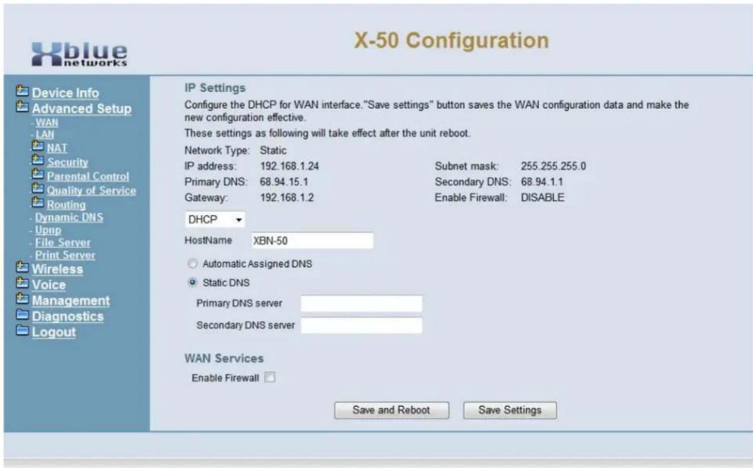Click the Primary DNS value 68.94.15.1
This screenshot has width=753, height=468.
point(285,182)
